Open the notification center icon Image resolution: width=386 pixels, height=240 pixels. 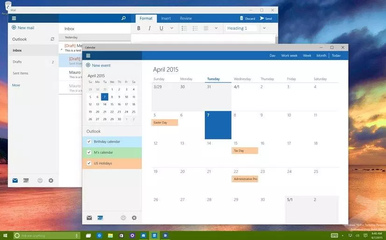click(365, 236)
